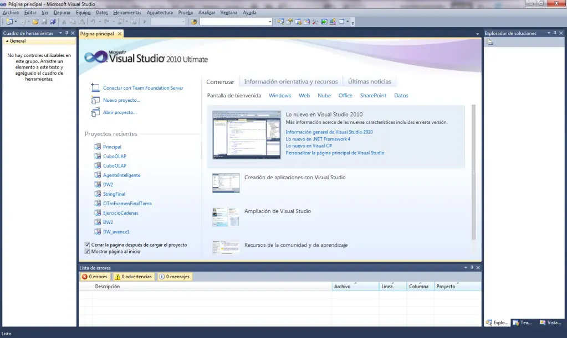Open the Lista de errores window position menu

pyautogui.click(x=466, y=268)
